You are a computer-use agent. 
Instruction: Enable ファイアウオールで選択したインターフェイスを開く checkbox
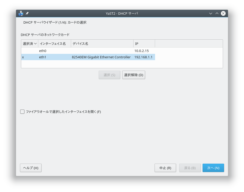pos(23,112)
